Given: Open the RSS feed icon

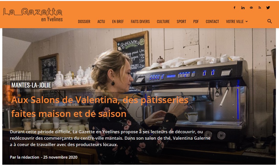Looking at the screenshot, I should coord(260,8).
